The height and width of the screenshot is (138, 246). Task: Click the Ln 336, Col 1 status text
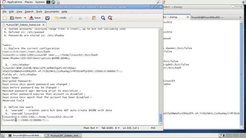131,128
